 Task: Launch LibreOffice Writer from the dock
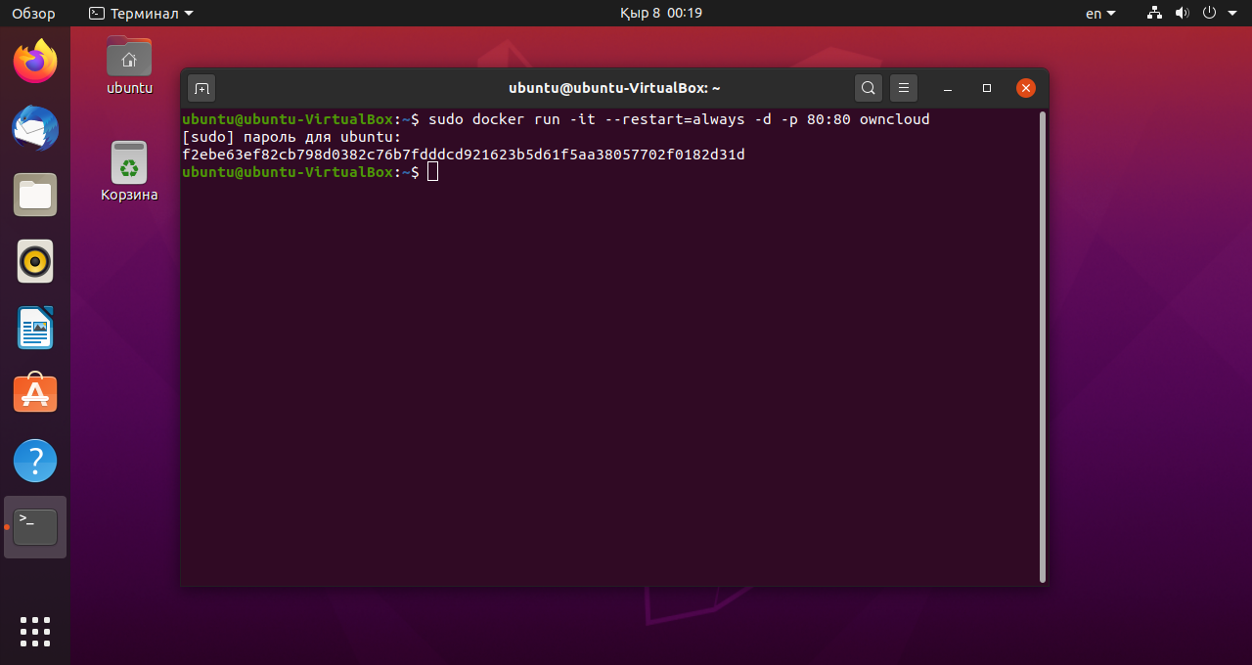(x=35, y=328)
